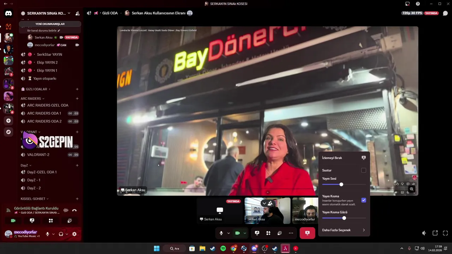Viewport: 452px width, 254px height.
Task: Click the 720p 30 FPS quality badge
Action: point(412,13)
